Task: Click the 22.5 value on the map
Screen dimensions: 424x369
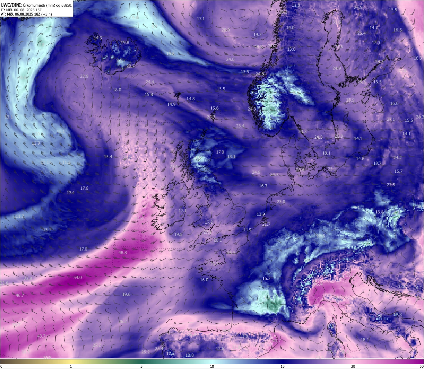Action: pos(391,185)
